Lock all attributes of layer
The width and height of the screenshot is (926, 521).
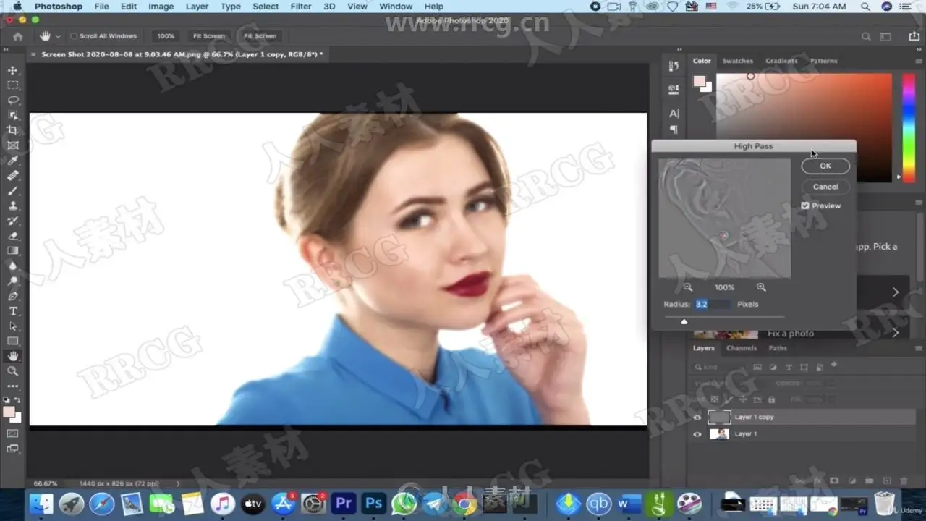pos(771,399)
